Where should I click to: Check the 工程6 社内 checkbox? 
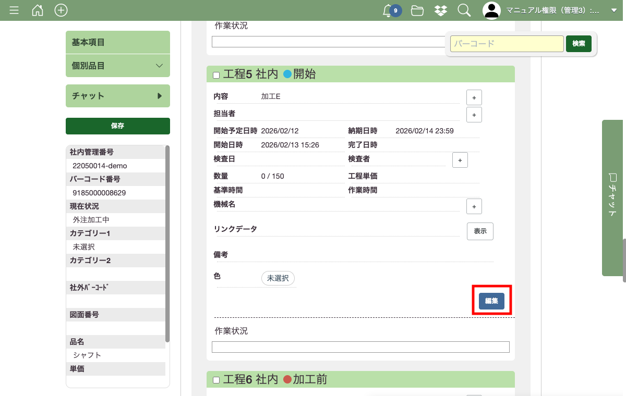pyautogui.click(x=216, y=380)
